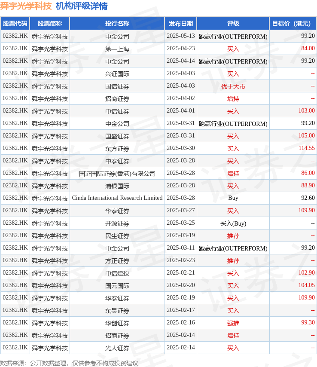Click the target price 99.30
317x367 pixels.
308,323
